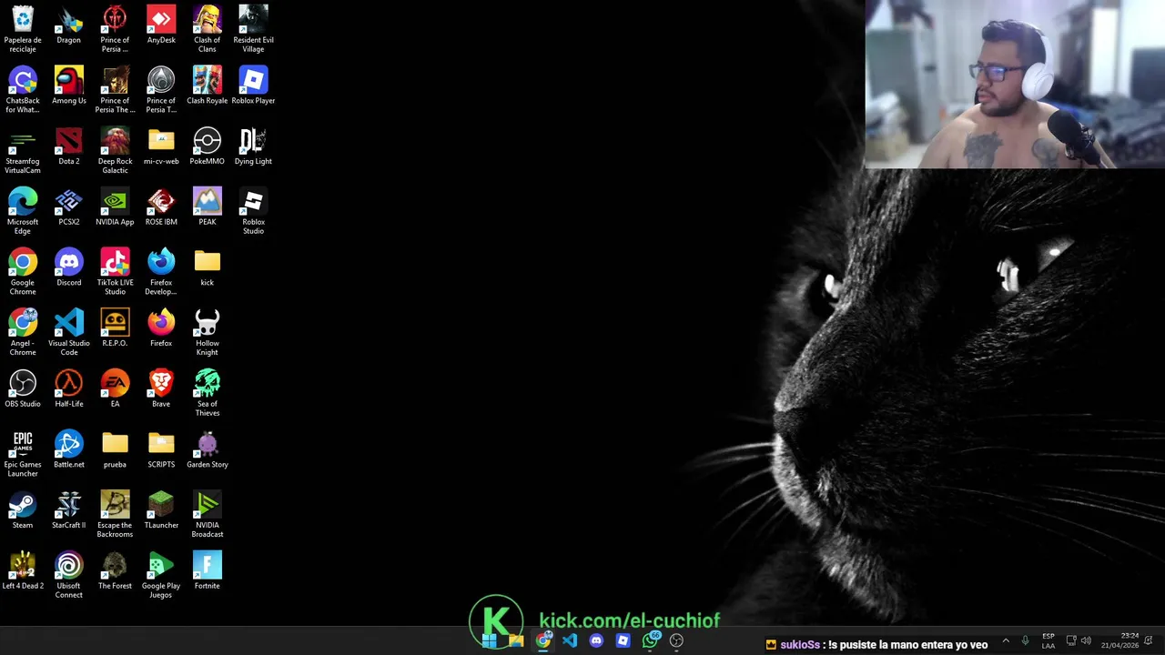Open the Roblox Studio shortcut

(x=253, y=211)
